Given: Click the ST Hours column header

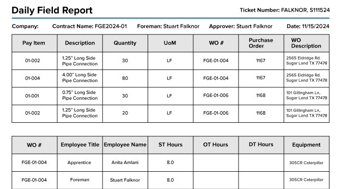Looking at the screenshot, I should point(170,145).
